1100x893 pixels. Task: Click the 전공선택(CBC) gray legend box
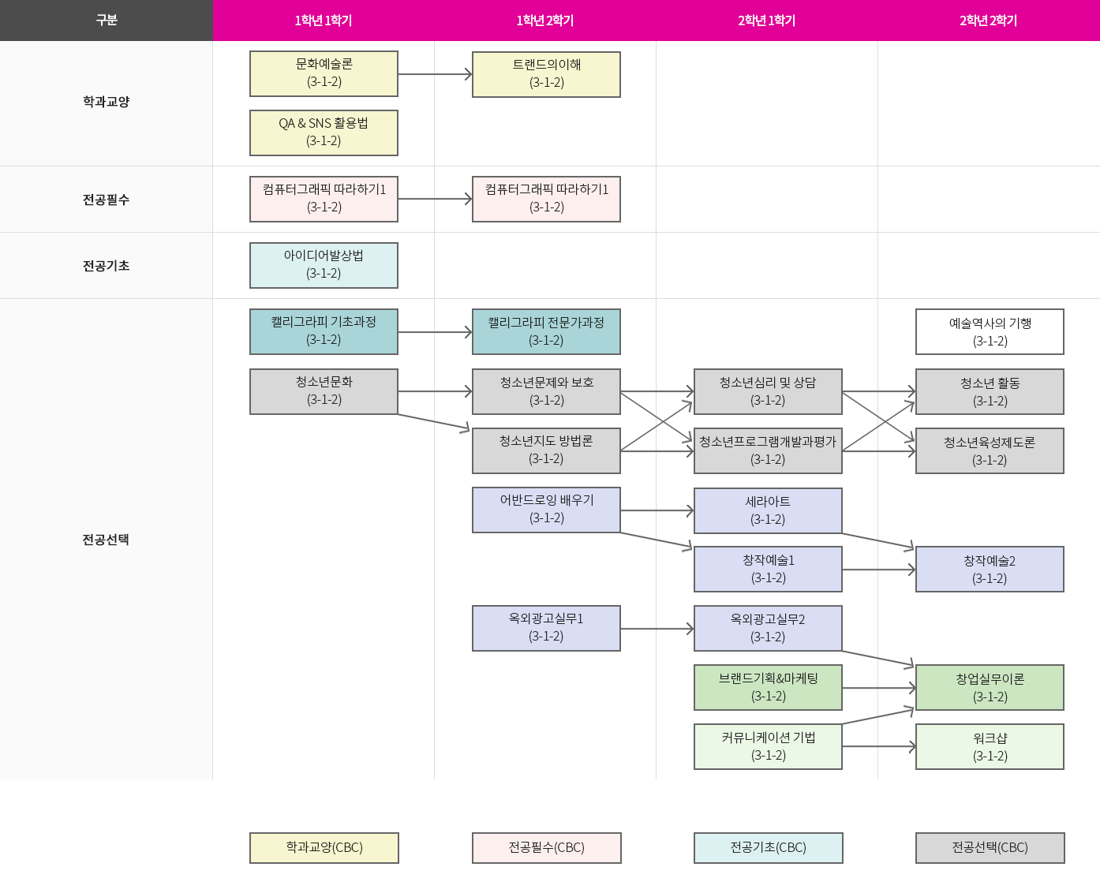[x=990, y=848]
